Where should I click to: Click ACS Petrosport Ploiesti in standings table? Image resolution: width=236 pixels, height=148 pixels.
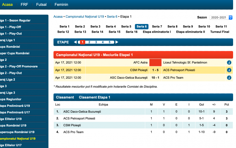coord(79,119)
